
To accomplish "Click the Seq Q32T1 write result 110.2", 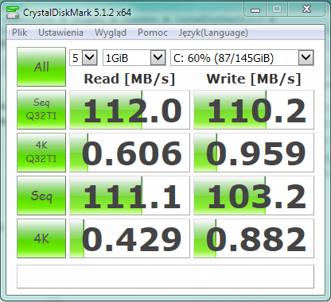I will tap(254, 110).
